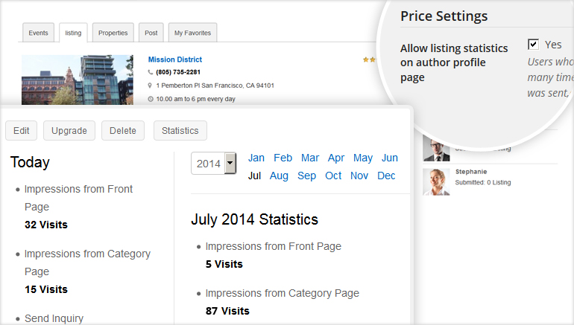Viewport: 574px width, 325px height.
Task: Open the Events tab
Action: pyautogui.click(x=38, y=33)
